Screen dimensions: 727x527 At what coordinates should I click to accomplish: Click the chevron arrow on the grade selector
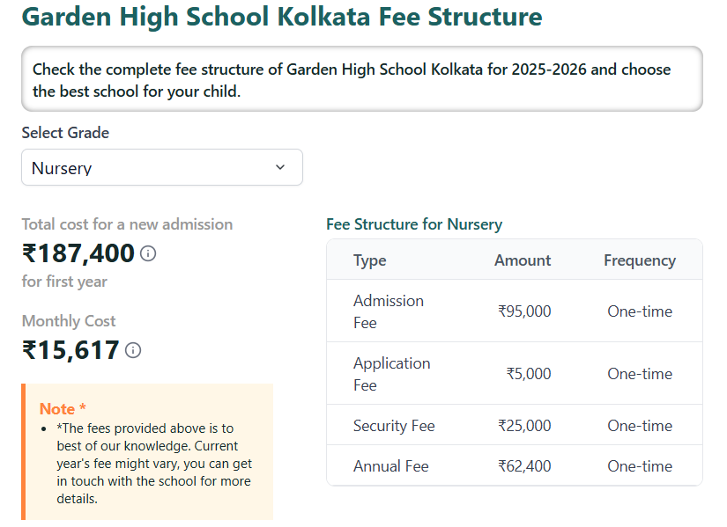tap(280, 167)
